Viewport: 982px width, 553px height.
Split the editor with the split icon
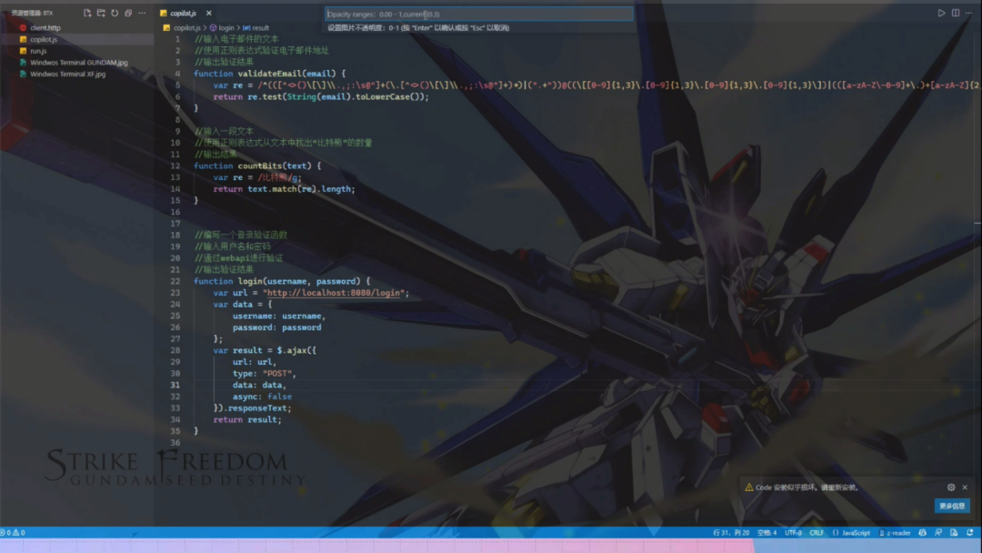click(x=955, y=13)
